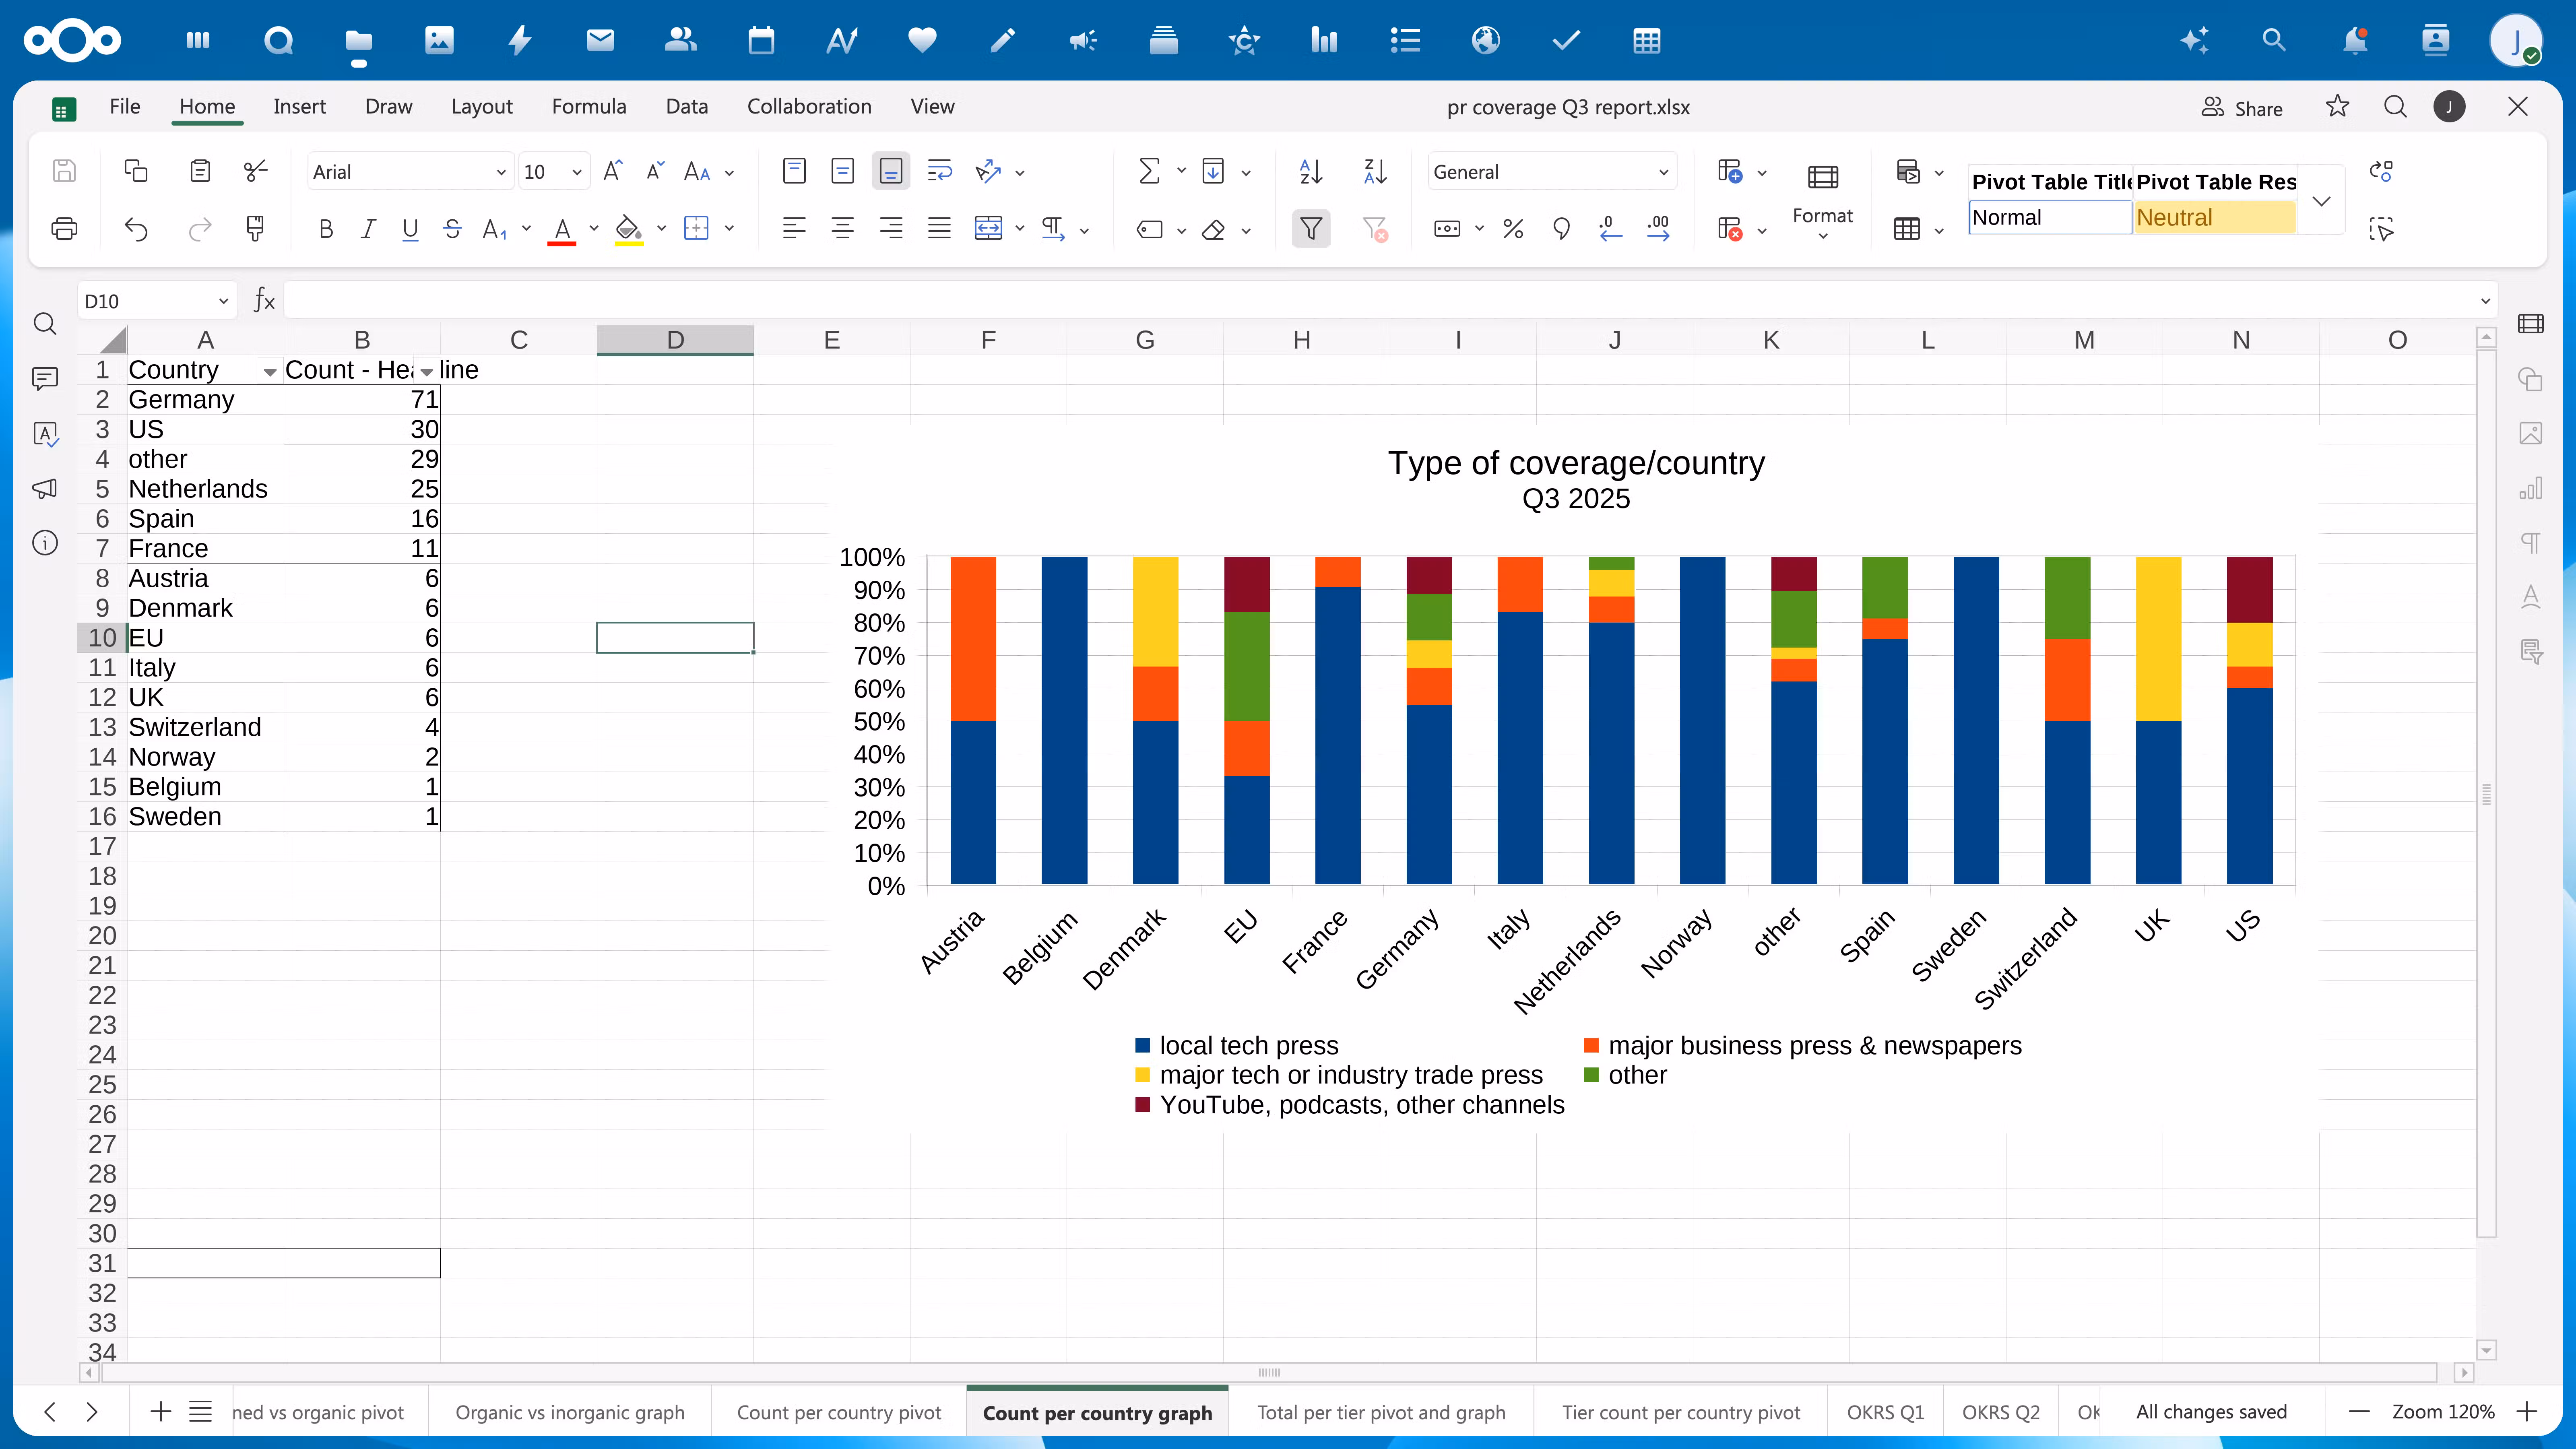Screen dimensions: 2576x1449
Task: Toggle underline formatting
Action: [x=410, y=229]
